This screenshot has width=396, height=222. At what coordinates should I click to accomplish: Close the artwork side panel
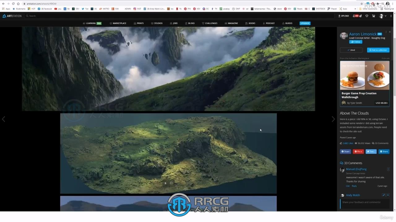pyautogui.click(x=390, y=32)
